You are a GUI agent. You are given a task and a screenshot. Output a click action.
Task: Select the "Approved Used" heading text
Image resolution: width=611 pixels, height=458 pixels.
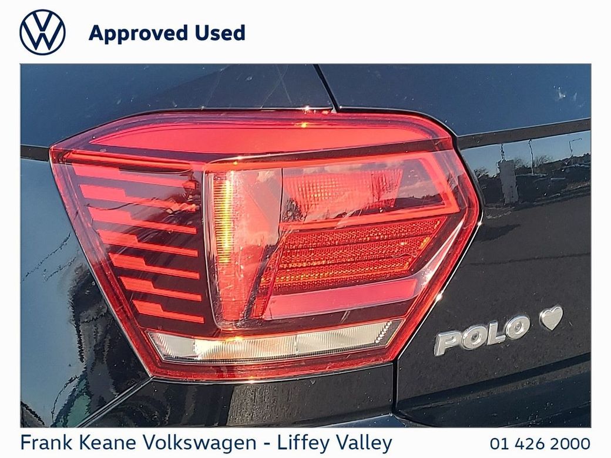point(167,33)
